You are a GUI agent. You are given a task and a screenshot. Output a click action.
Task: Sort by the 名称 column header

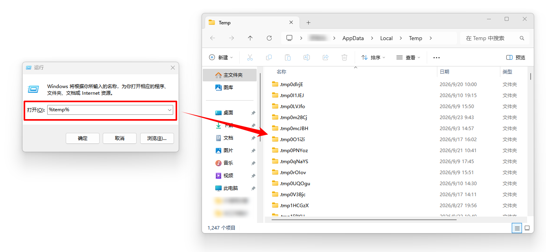pos(281,72)
